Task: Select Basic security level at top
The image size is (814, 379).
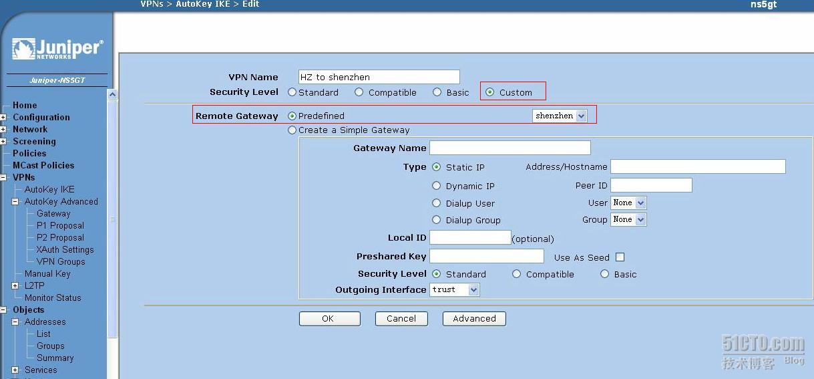Action: pos(437,92)
